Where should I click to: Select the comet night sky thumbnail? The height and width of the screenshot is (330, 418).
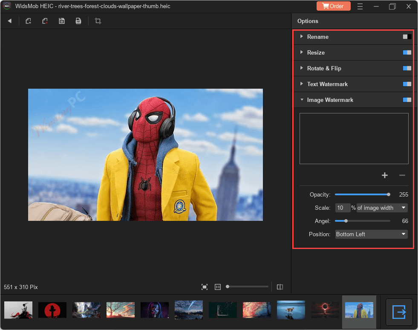pyautogui.click(x=189, y=310)
